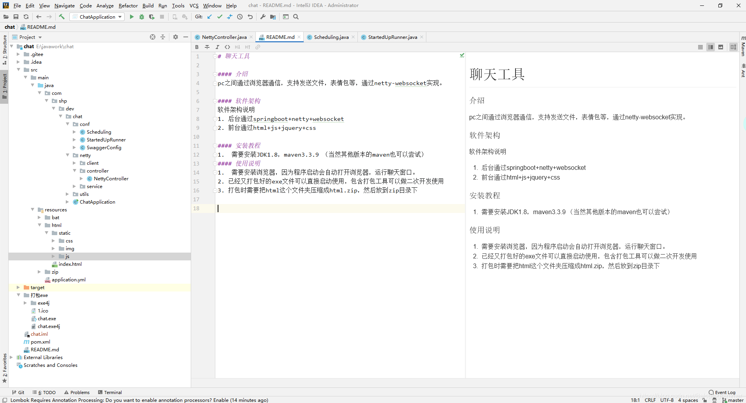Collapse the src folder
The height and width of the screenshot is (403, 746).
point(19,70)
